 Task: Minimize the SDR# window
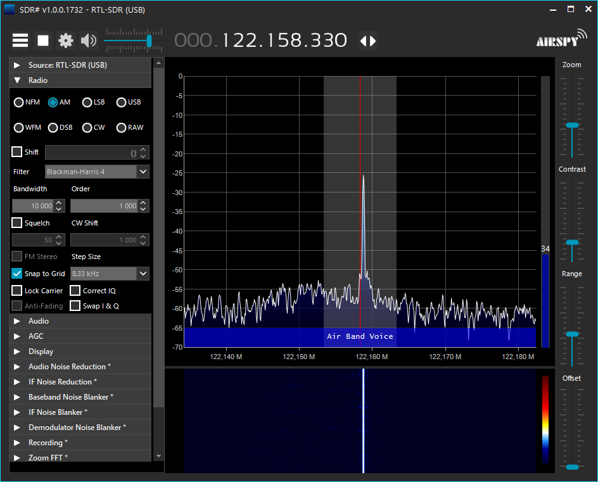click(553, 10)
